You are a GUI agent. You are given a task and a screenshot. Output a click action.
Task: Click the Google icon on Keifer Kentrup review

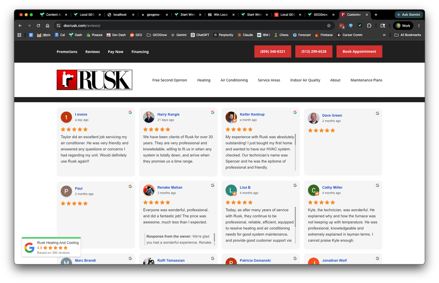coord(295,112)
